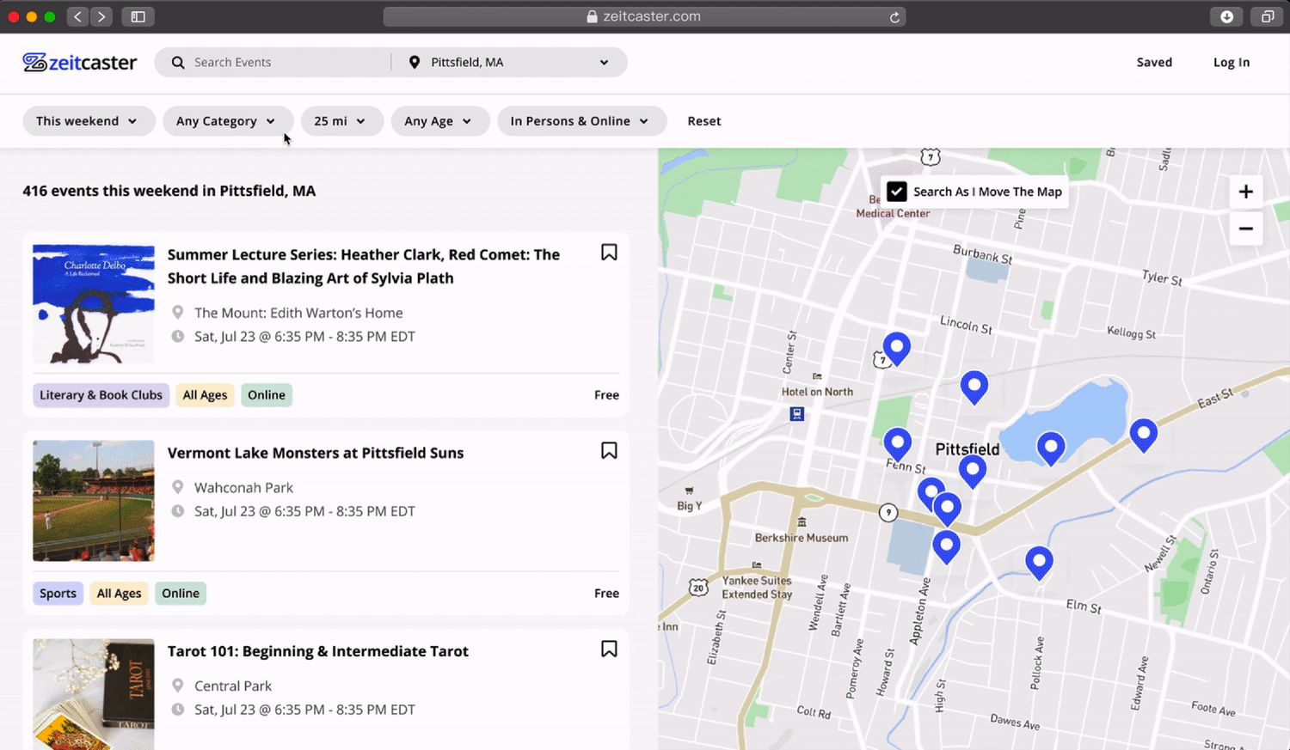Toggle Search As I Move The Map checkbox

(x=897, y=192)
